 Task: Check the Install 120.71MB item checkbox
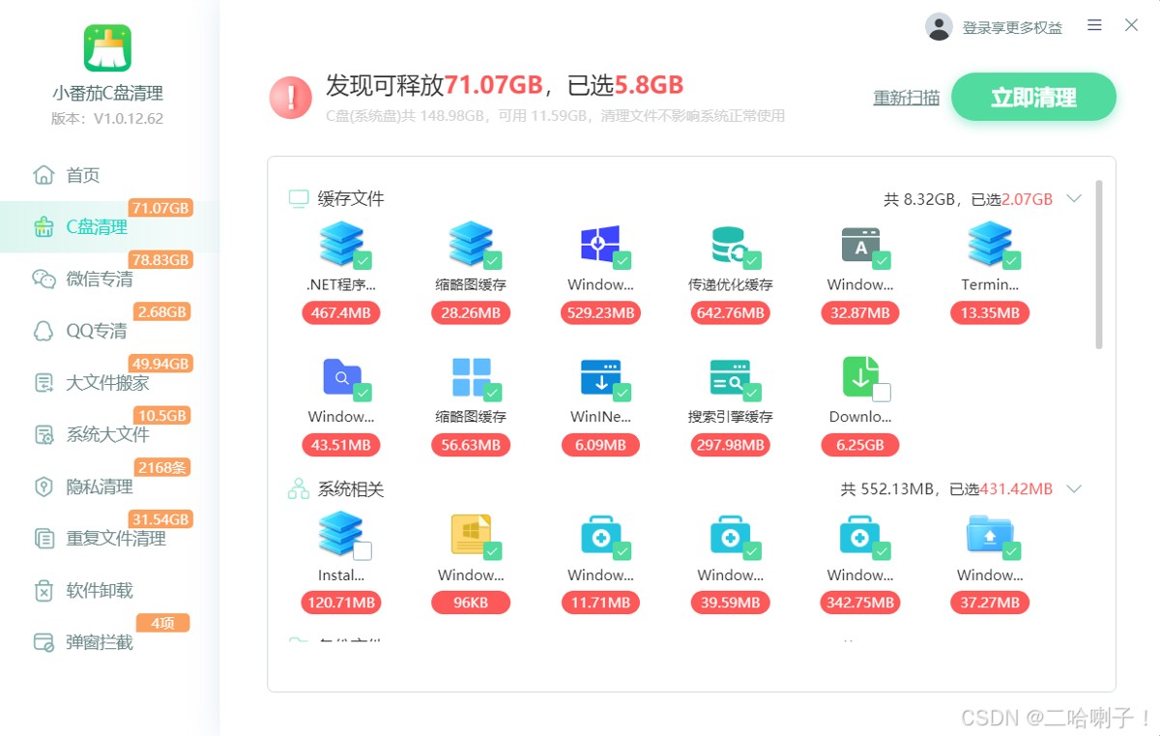tap(362, 551)
